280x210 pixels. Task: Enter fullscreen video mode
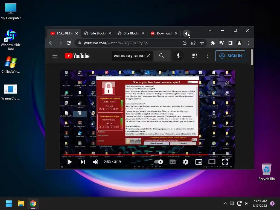(x=225, y=162)
